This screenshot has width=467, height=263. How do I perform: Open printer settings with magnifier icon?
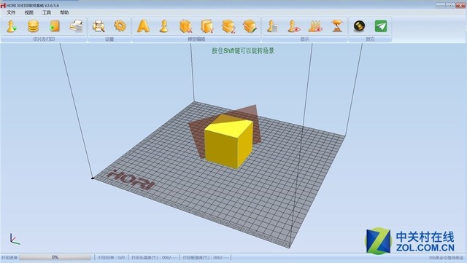click(x=99, y=26)
